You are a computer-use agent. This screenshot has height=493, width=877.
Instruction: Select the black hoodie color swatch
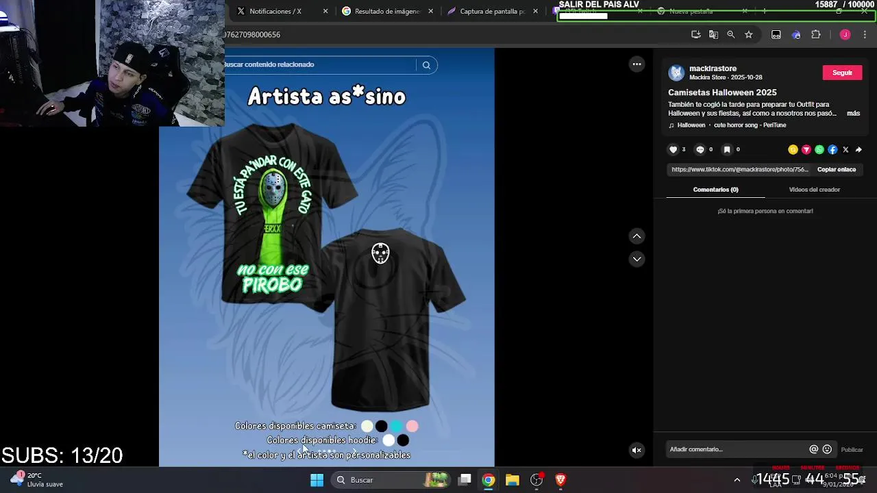click(x=403, y=440)
